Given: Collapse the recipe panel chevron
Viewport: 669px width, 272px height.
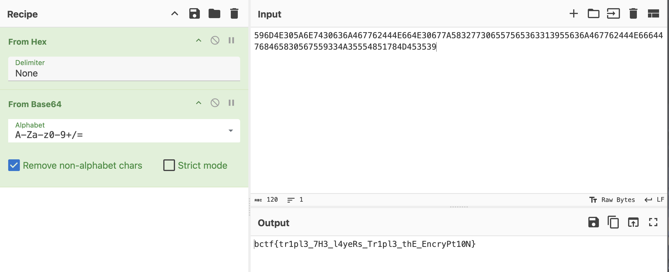Looking at the screenshot, I should [175, 14].
